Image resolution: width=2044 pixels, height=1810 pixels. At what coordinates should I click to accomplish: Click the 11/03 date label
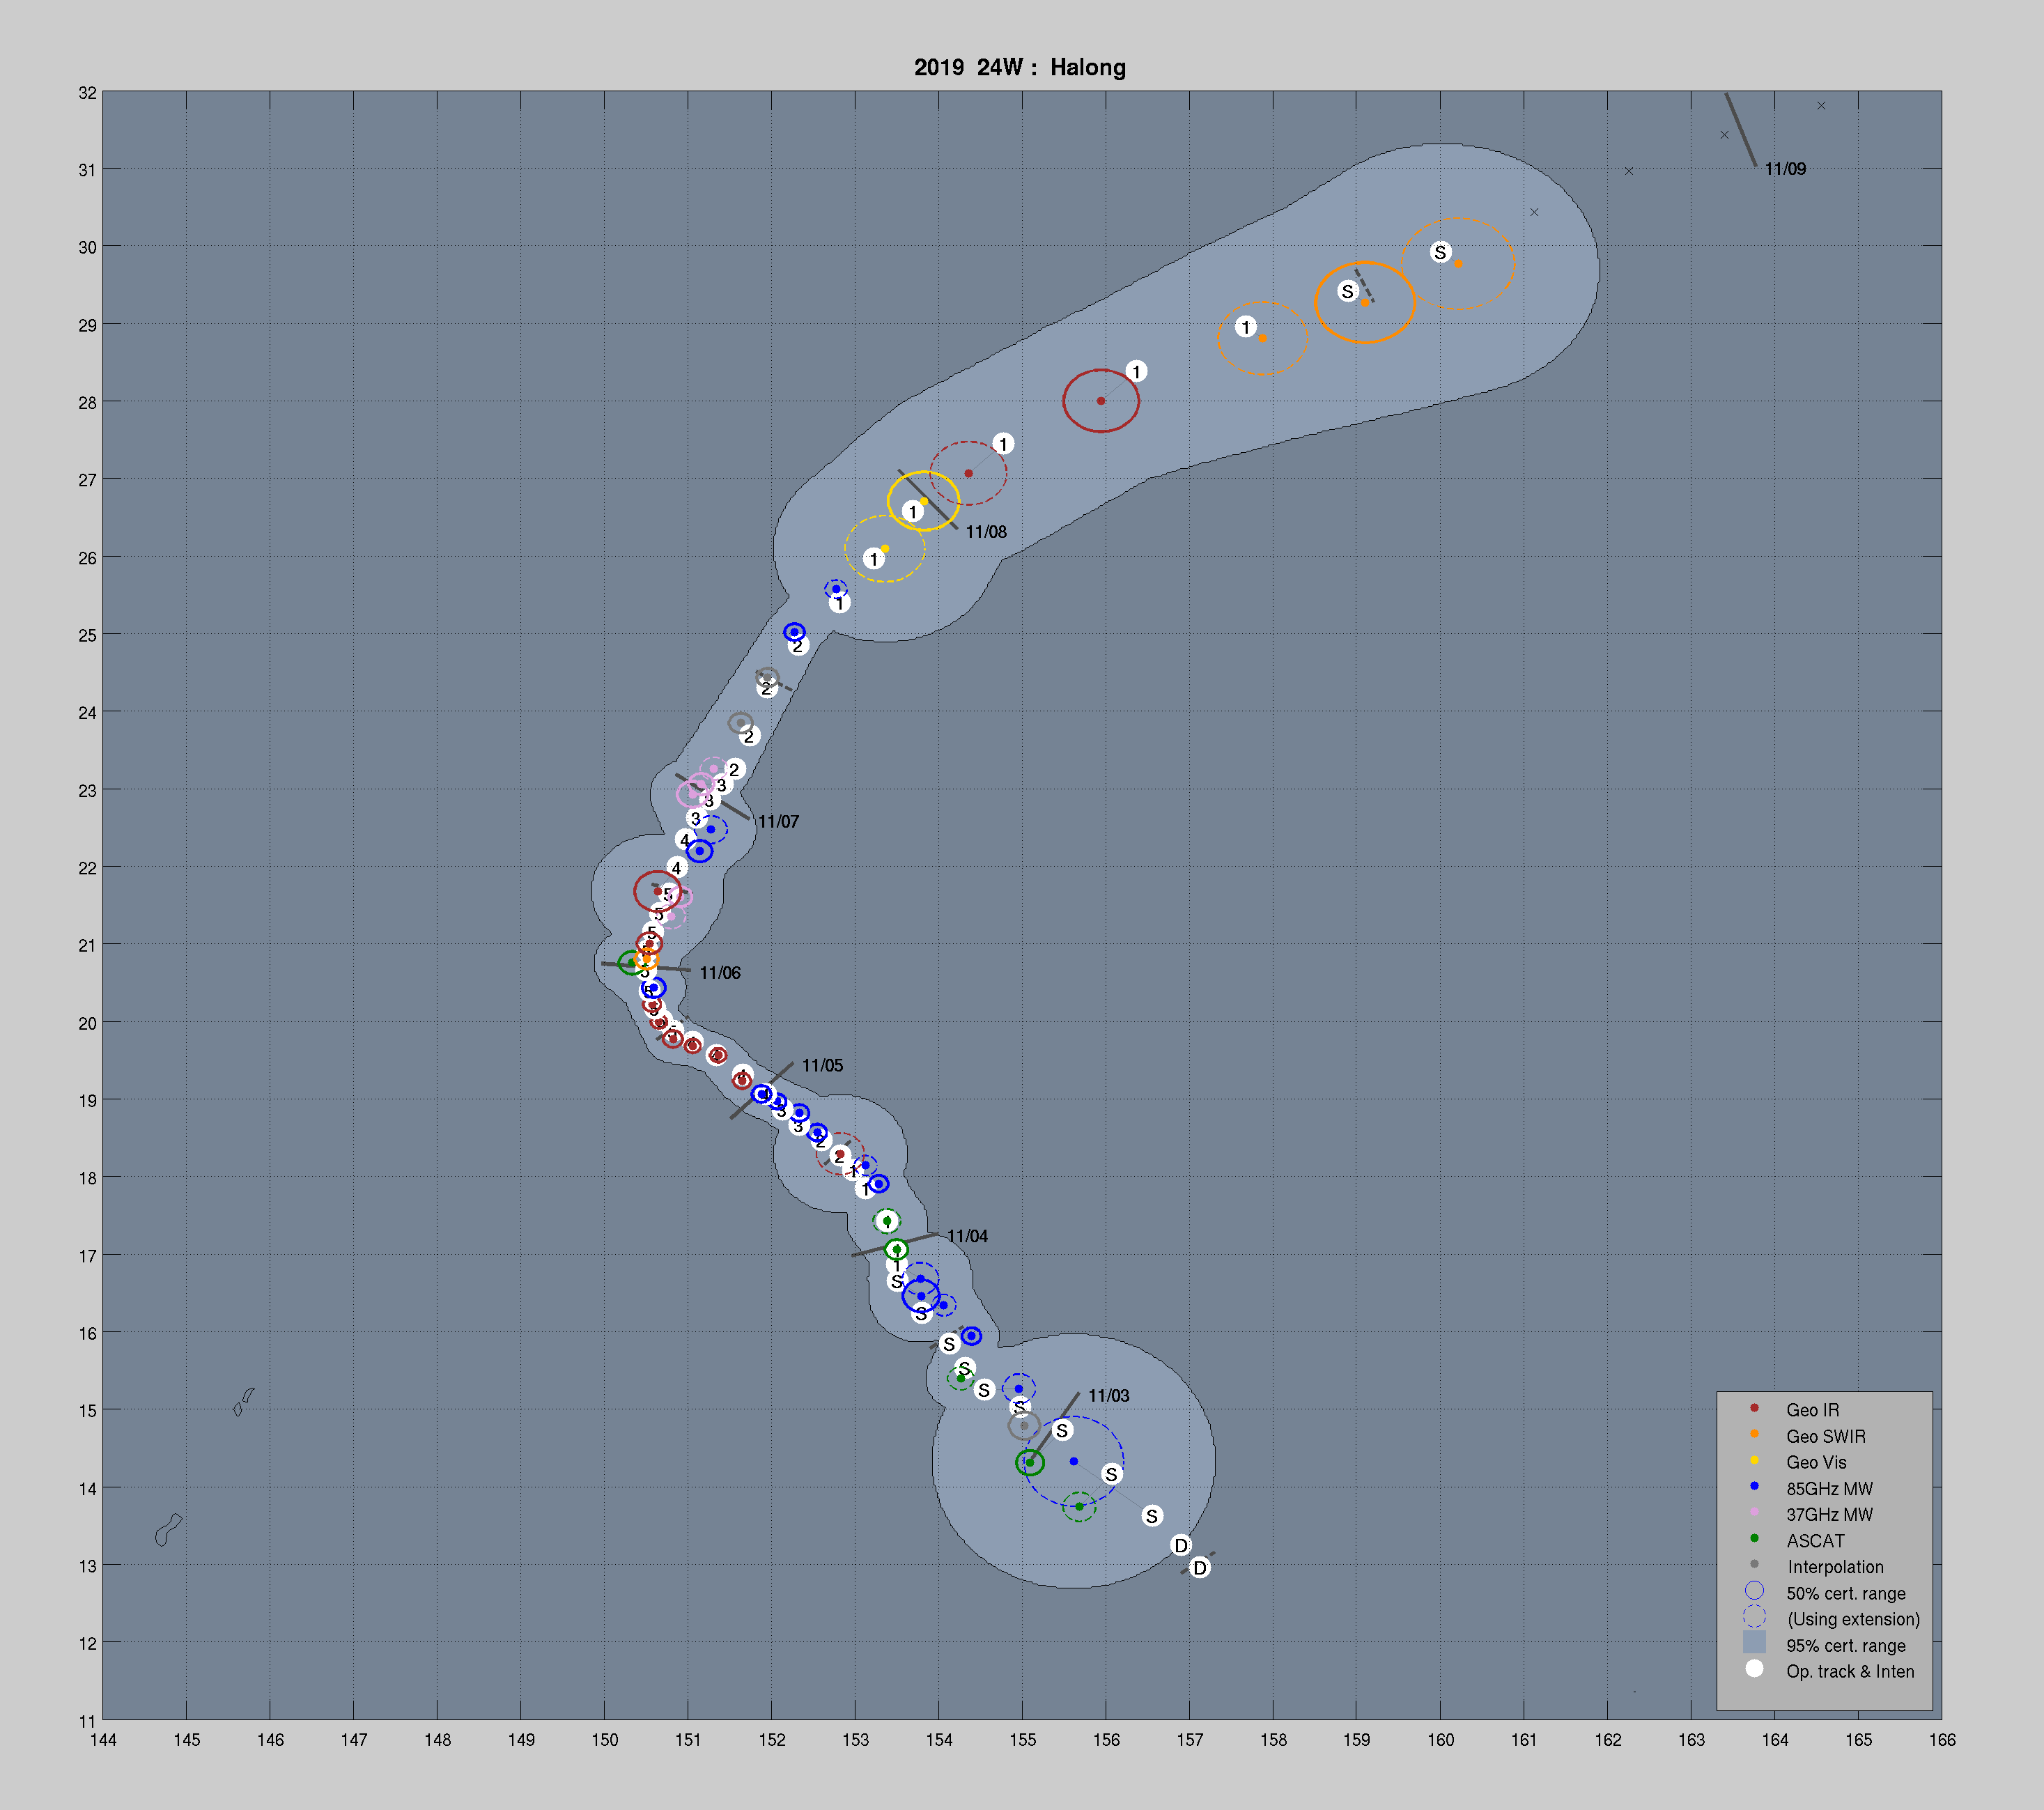pos(1109,1396)
